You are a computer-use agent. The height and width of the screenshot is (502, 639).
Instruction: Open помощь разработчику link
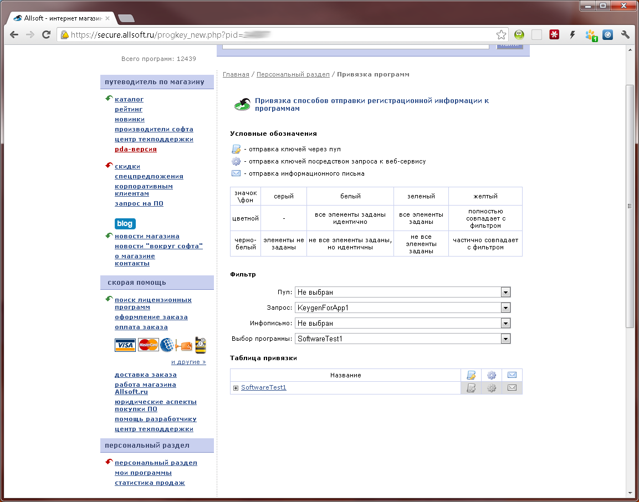point(156,419)
